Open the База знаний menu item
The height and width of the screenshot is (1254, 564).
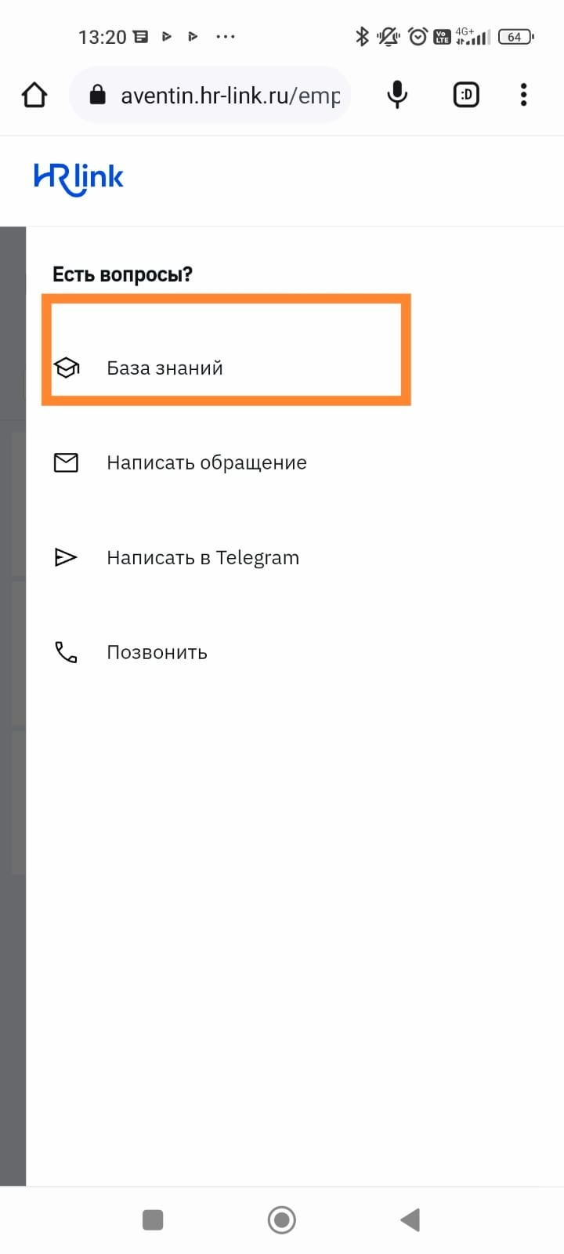[164, 368]
